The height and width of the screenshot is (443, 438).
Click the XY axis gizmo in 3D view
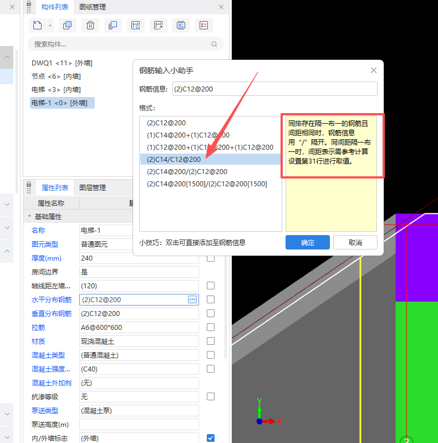pos(268,412)
